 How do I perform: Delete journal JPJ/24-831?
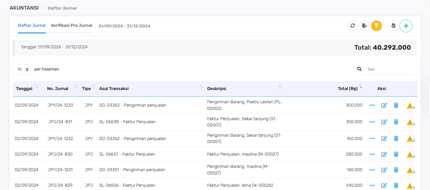click(x=396, y=122)
